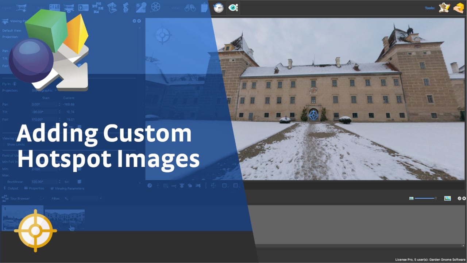Select panorama thumbnail 1 in Tour Browser
Viewport: 467px width, 263px height.
click(23, 218)
